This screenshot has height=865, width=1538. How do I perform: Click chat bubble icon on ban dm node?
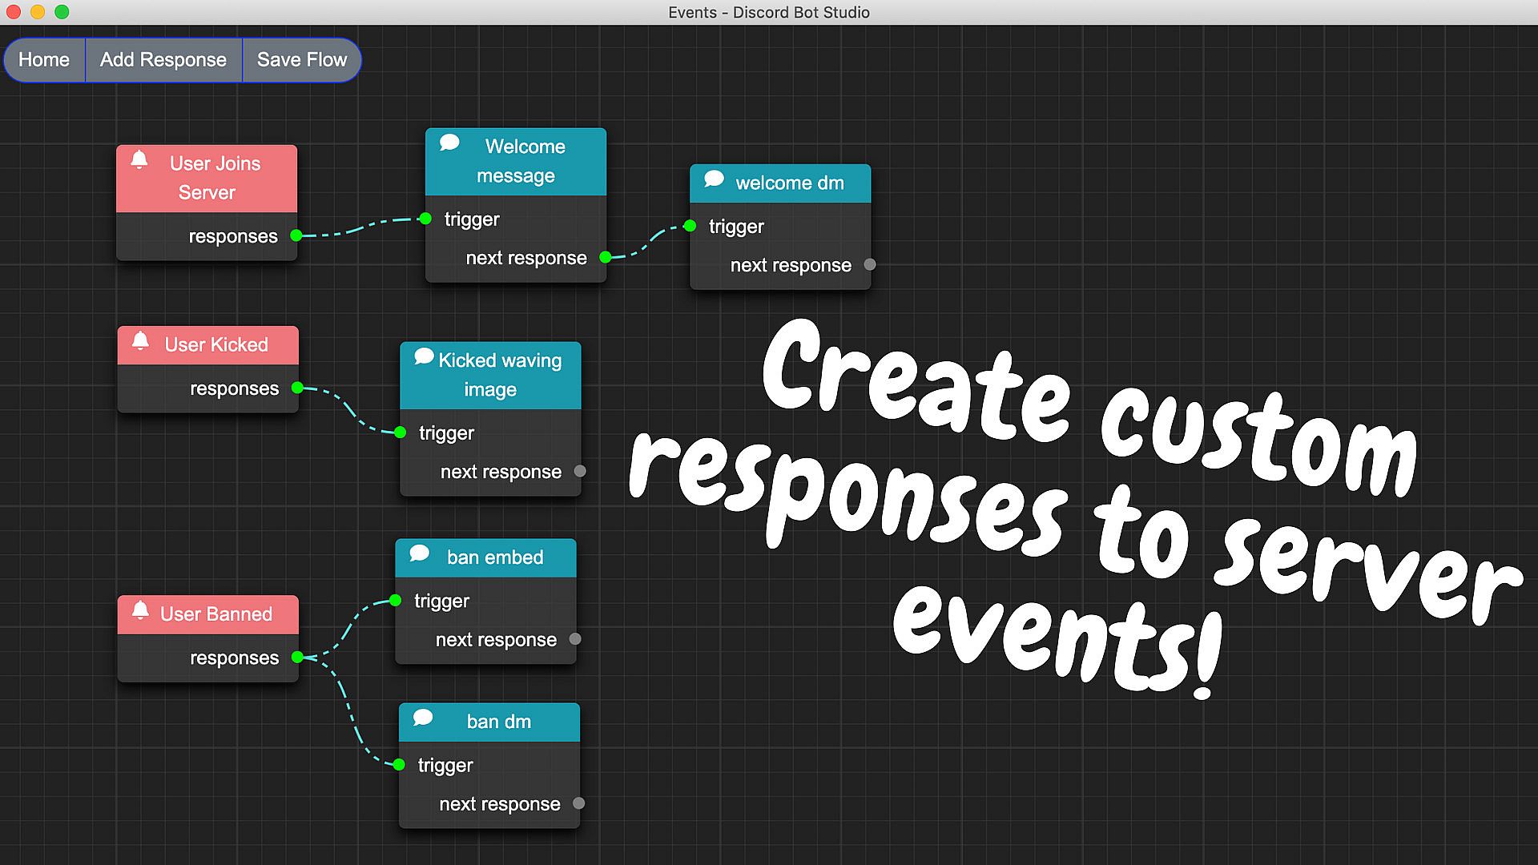[423, 718]
